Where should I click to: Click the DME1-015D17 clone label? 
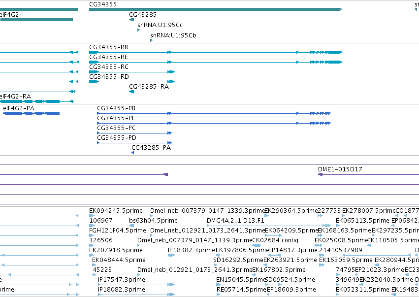(x=340, y=169)
